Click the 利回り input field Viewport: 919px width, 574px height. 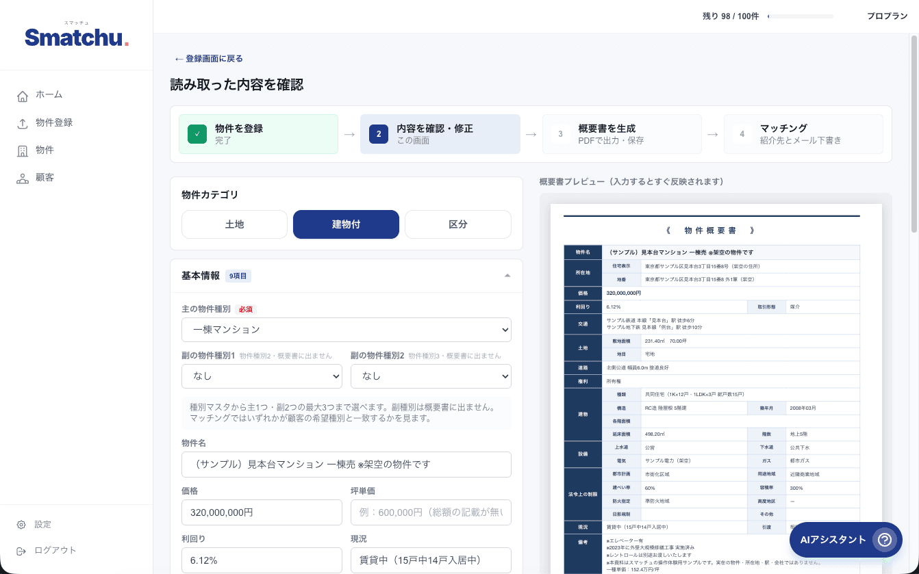pyautogui.click(x=262, y=560)
